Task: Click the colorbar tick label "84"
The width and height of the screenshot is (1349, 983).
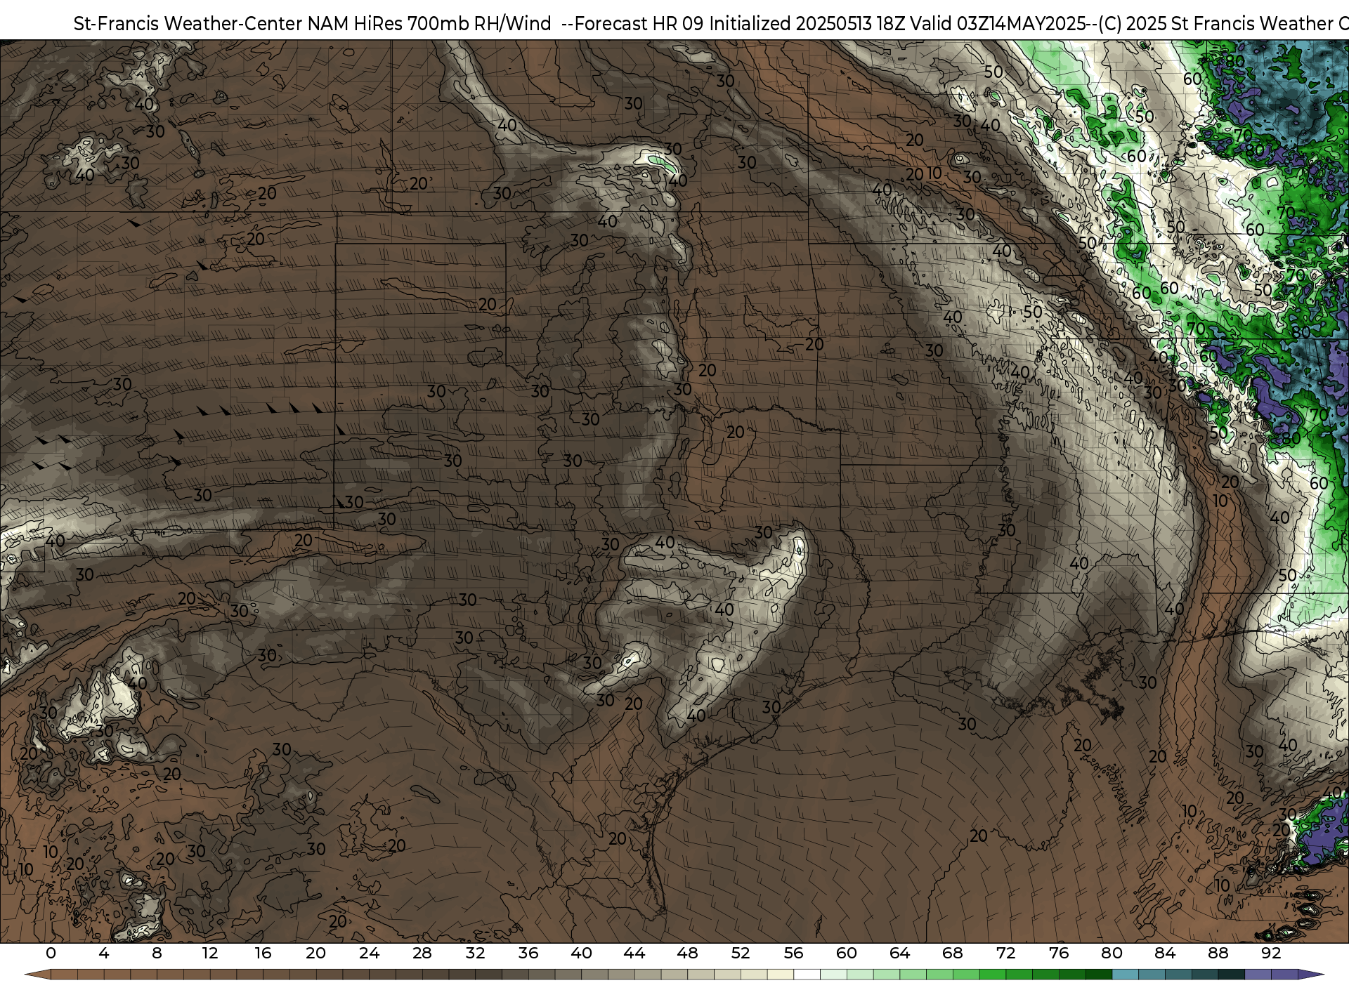Action: [x=1165, y=953]
